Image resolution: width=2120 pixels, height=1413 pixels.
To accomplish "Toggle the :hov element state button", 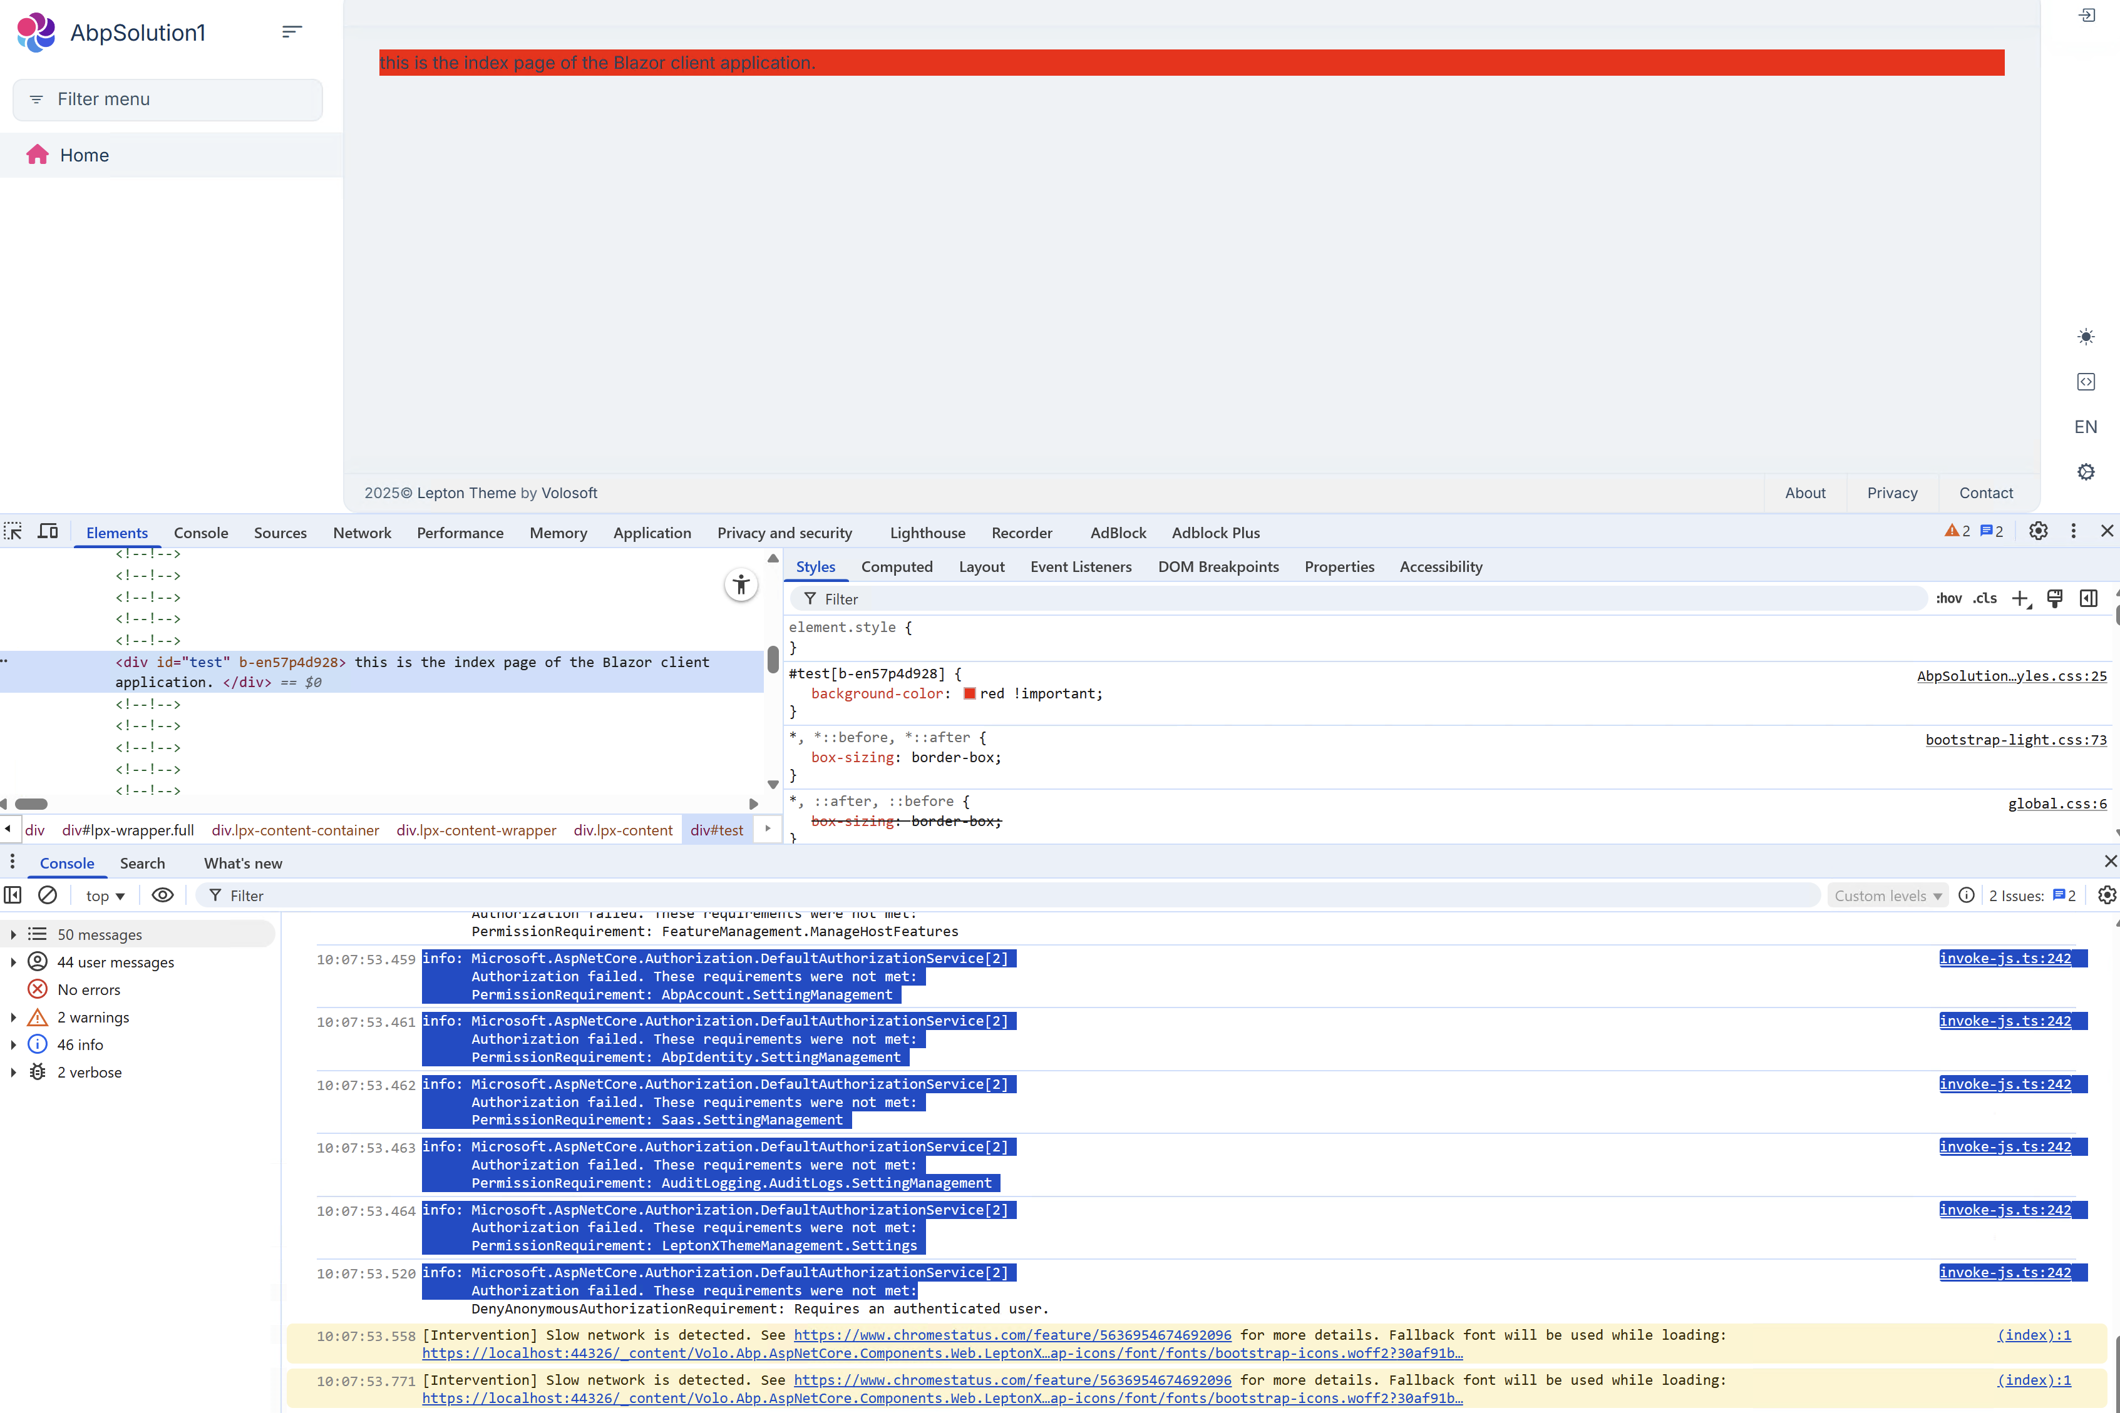I will (1948, 599).
